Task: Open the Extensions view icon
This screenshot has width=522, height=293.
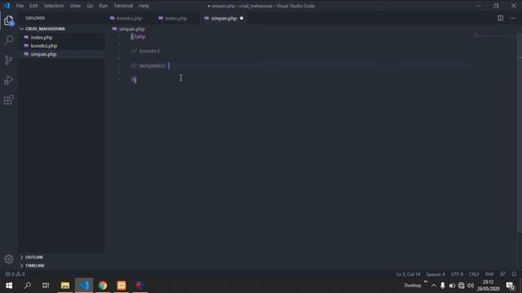Action: click(9, 99)
